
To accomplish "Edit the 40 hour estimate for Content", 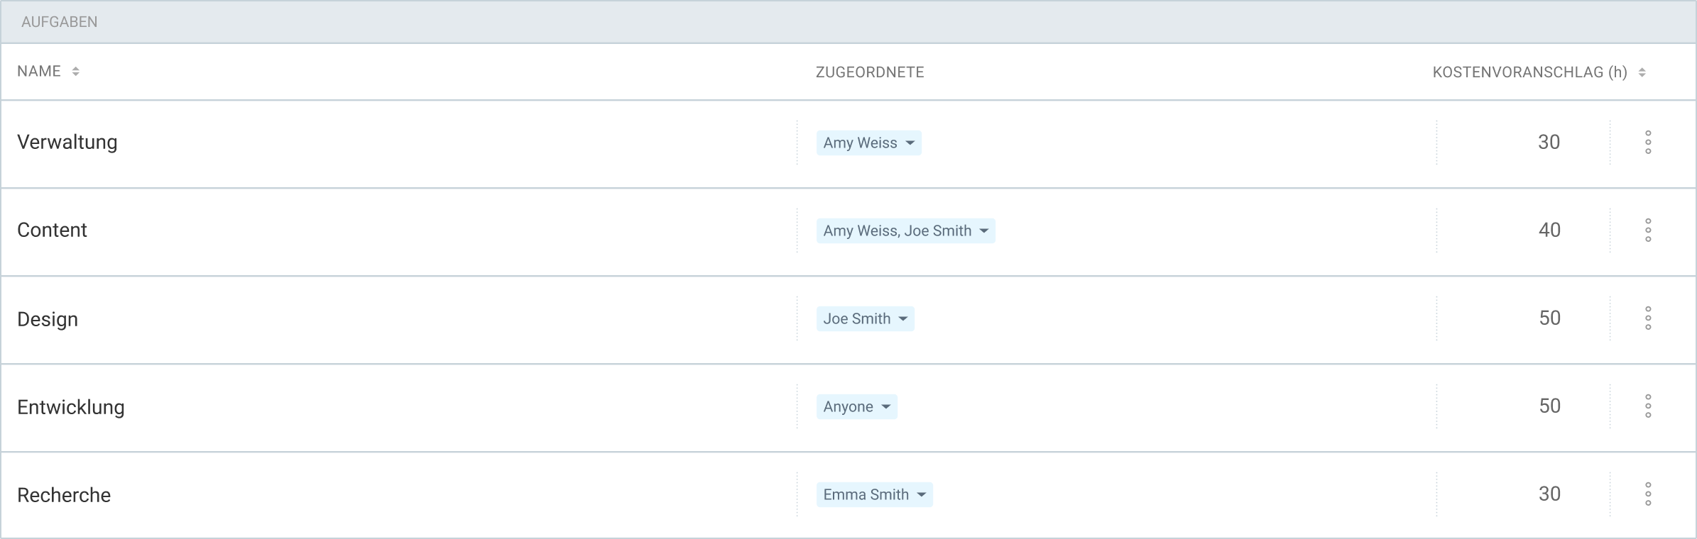I will click(x=1549, y=230).
